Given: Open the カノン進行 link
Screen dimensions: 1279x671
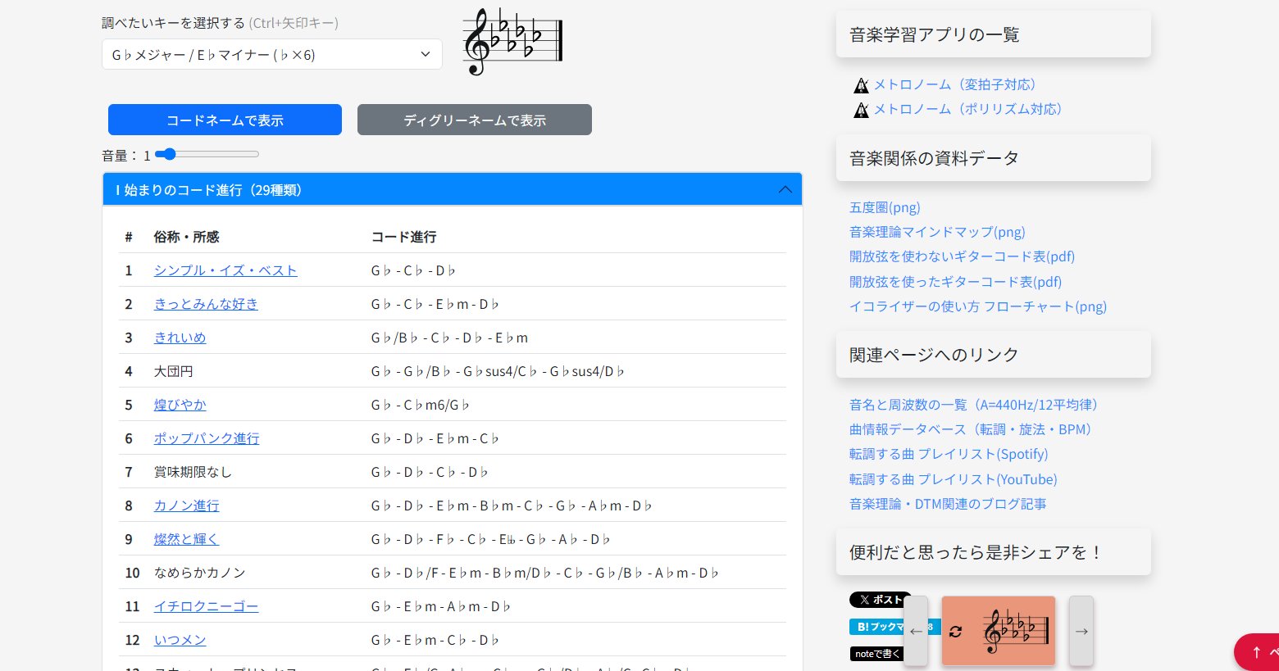Looking at the screenshot, I should [186, 506].
